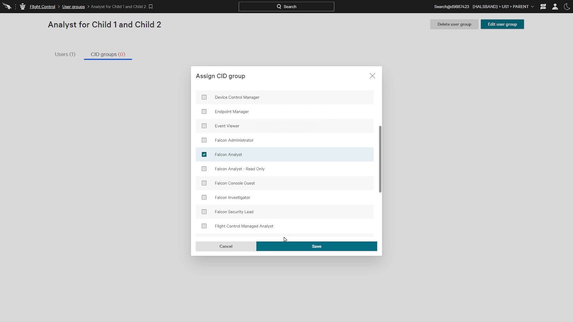Click the Device Control Manager label

tap(237, 97)
